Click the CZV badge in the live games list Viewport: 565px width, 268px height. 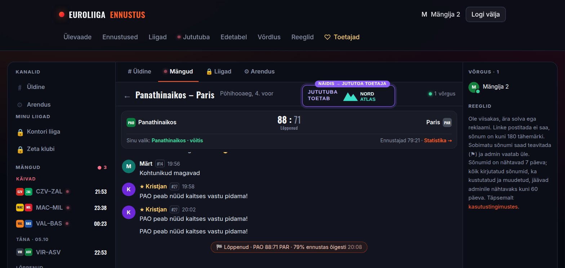20,192
